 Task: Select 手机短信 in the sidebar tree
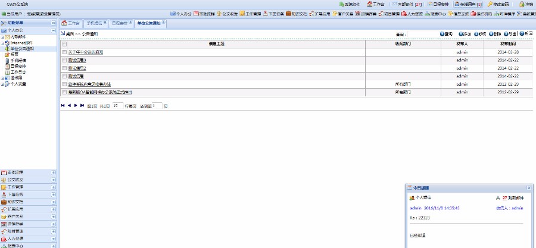18,61
